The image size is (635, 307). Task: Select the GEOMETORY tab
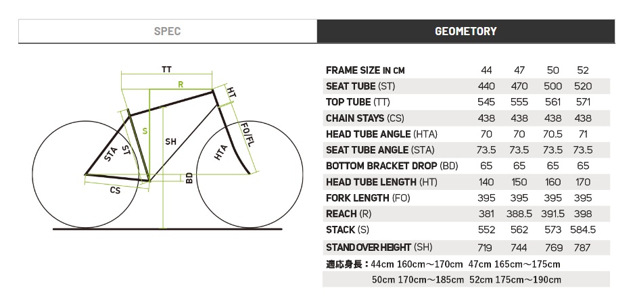tap(466, 31)
